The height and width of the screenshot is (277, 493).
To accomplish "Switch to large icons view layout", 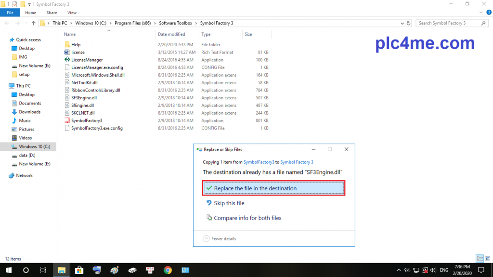I will click(487, 259).
